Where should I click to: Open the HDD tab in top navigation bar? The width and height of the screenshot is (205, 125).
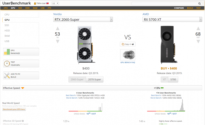click(27, 8)
